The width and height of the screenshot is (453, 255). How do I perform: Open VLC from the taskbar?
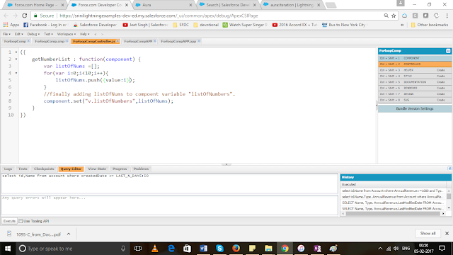click(155, 249)
